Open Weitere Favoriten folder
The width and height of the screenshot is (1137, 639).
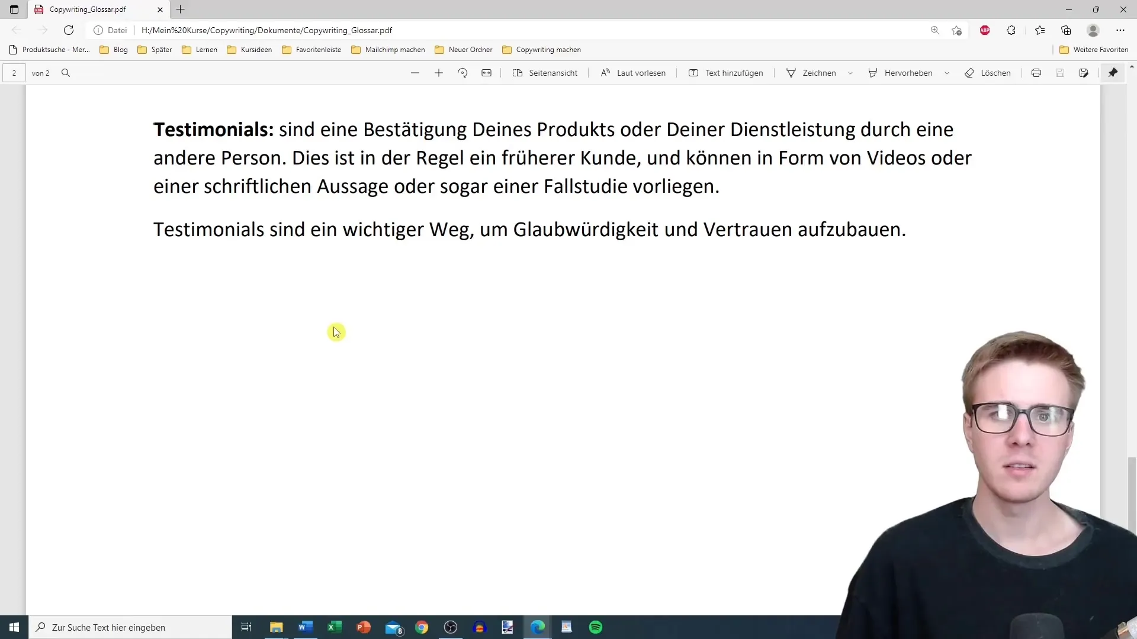1094,50
